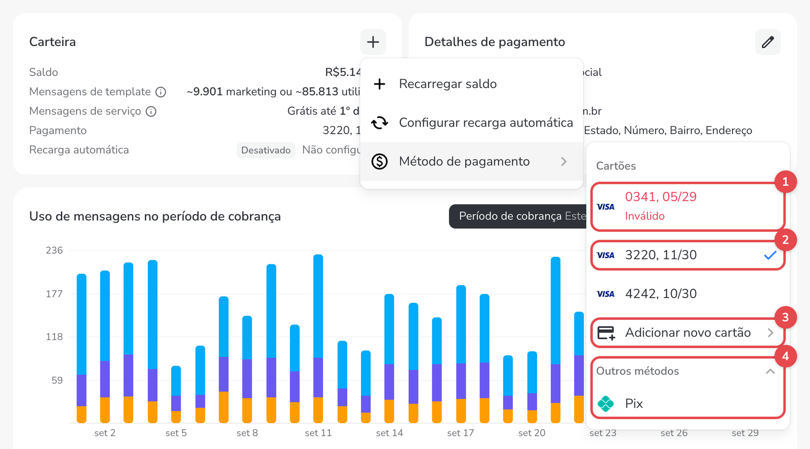Click the Desativado status badge

click(266, 150)
